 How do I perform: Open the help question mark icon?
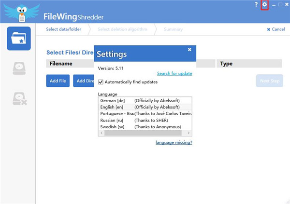256,4
